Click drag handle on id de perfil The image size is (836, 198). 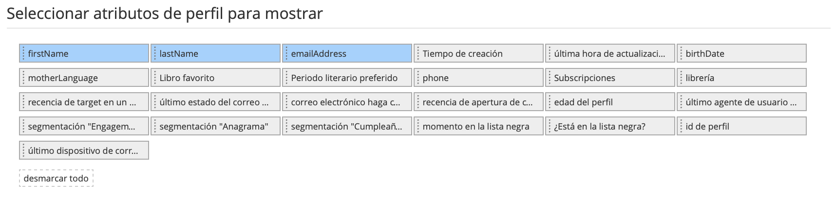point(681,126)
